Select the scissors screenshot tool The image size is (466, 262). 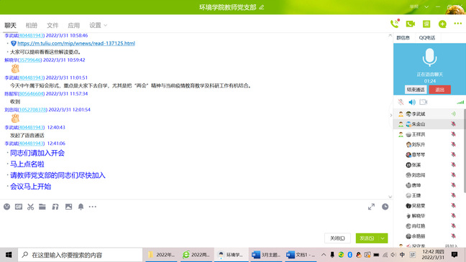pyautogui.click(x=30, y=207)
